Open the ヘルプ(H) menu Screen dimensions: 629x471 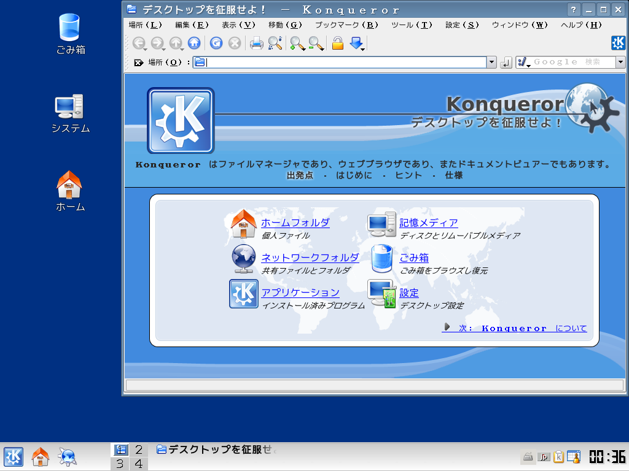click(x=581, y=25)
